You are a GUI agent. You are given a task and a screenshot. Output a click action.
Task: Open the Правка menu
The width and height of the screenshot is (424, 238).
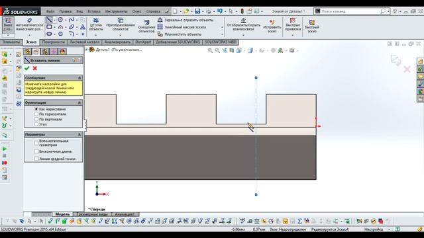click(66, 11)
